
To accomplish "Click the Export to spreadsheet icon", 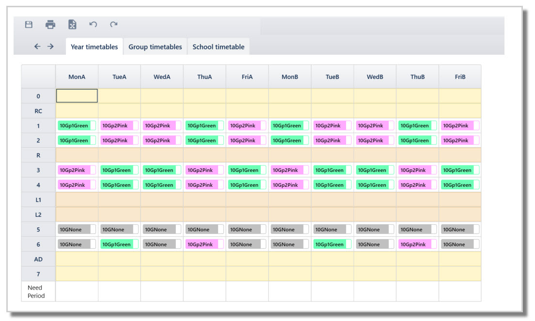I will click(72, 25).
